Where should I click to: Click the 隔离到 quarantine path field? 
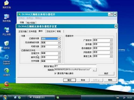[73, 70]
